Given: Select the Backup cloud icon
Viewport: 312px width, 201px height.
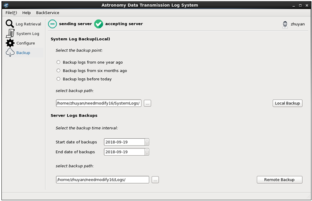Looking at the screenshot, I should pyautogui.click(x=10, y=53).
